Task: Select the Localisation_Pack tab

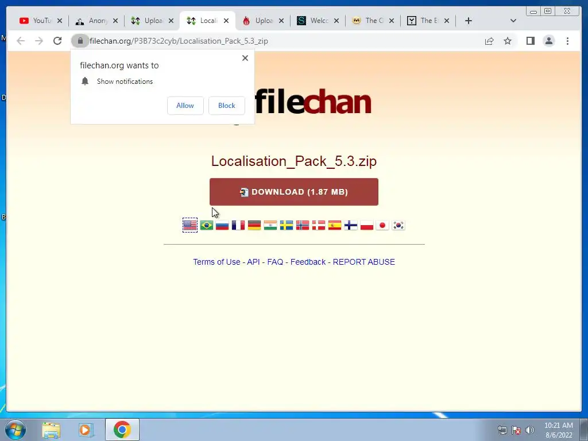Action: click(203, 21)
